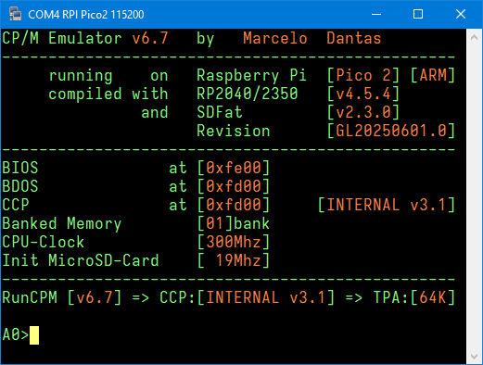The height and width of the screenshot is (365, 483).
Task: Click the '[0xfd00]' address on the CCP row
Action: pos(234,205)
